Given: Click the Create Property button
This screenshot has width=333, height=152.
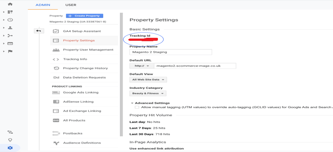Looking at the screenshot, I should [x=85, y=16].
